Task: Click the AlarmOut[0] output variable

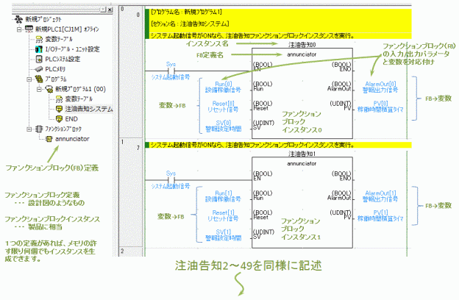Action: [380, 87]
